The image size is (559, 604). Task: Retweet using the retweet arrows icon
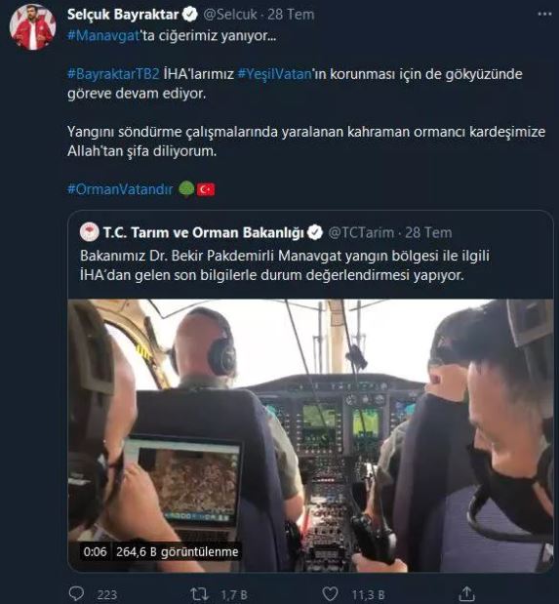[199, 594]
